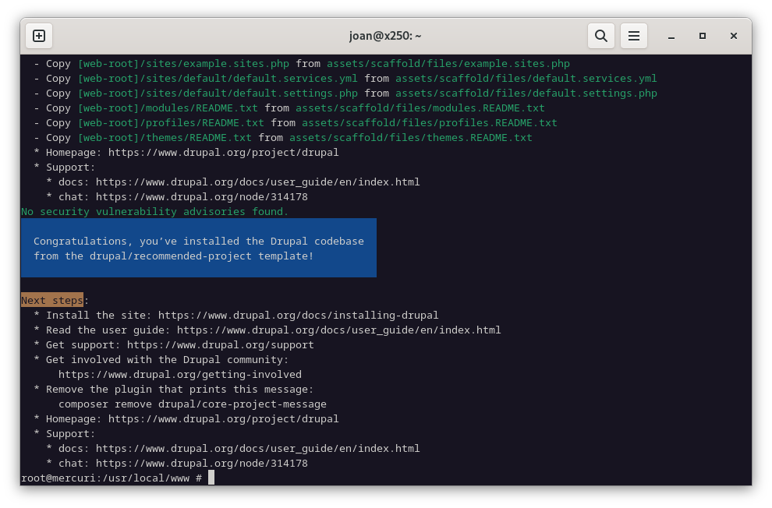The width and height of the screenshot is (772, 508).
Task: Open the hamburger main menu
Action: tap(634, 36)
